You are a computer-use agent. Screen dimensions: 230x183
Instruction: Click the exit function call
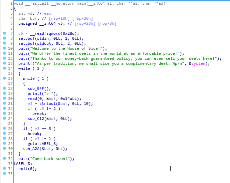23,169
